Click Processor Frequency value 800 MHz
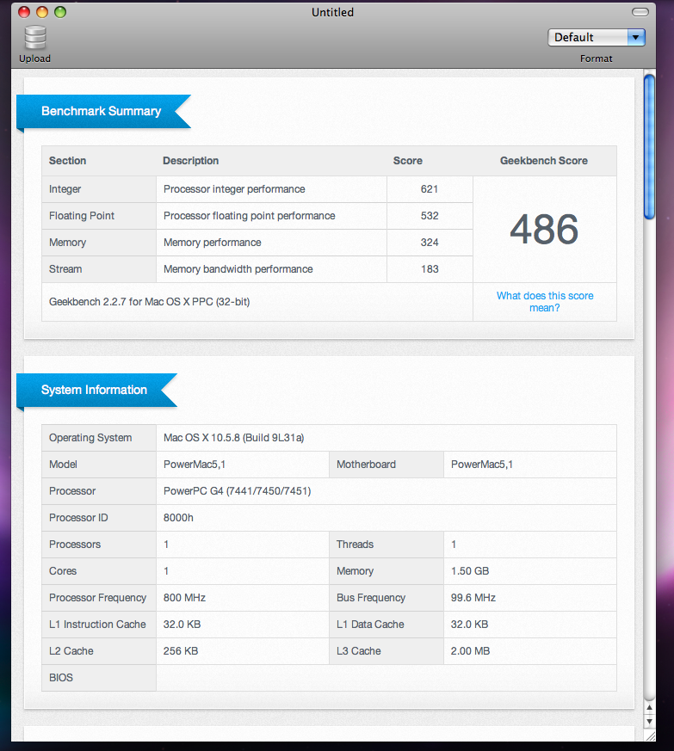674x751 pixels. pos(184,598)
